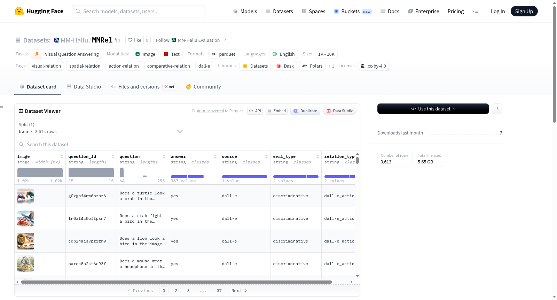Sort by eval_type column arrows
The height and width of the screenshot is (300, 557).
click(x=317, y=157)
